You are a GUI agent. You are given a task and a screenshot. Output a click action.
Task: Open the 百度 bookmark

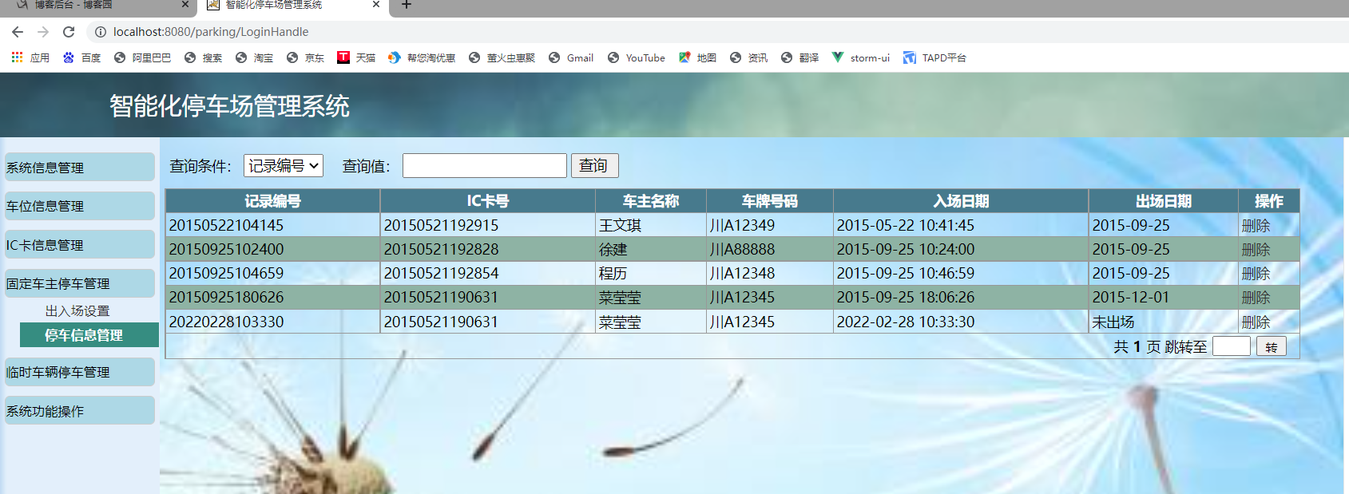tap(81, 57)
